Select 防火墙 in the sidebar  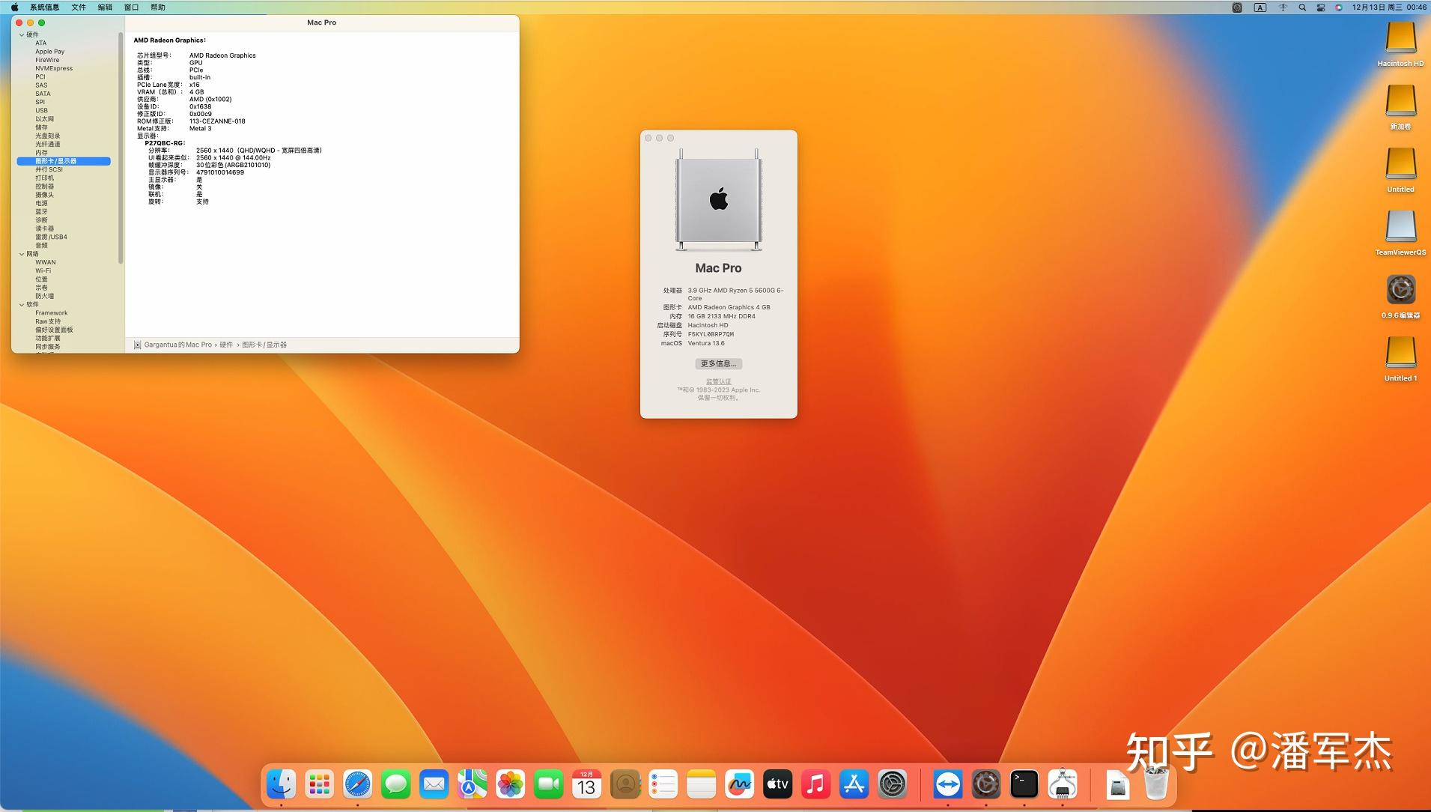click(44, 296)
